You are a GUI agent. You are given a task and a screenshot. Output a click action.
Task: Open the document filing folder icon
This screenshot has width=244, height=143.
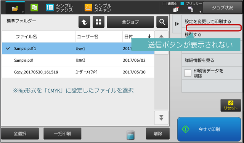coord(15,8)
